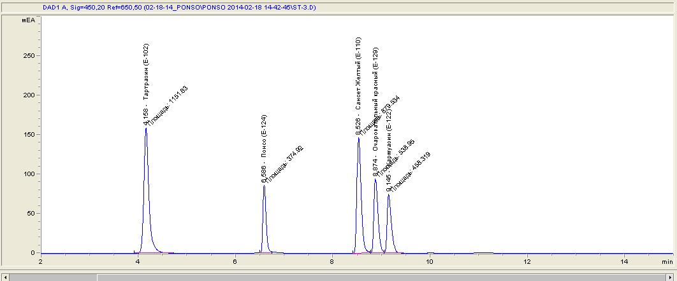Viewport: 677px width, 281px height.
Task: Click the min unit label on x-axis
Action: coord(667,261)
